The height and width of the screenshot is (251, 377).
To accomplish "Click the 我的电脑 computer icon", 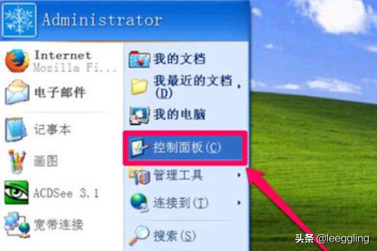I will point(139,115).
